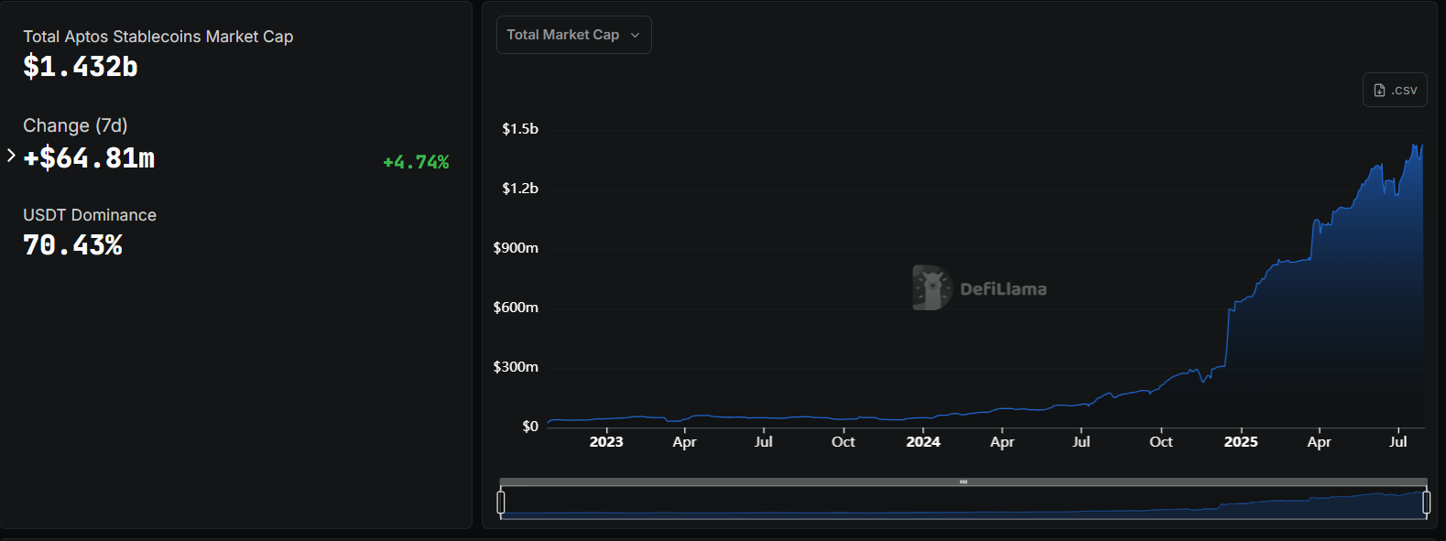Click the $1.5b label on the y-axis

coord(520,129)
